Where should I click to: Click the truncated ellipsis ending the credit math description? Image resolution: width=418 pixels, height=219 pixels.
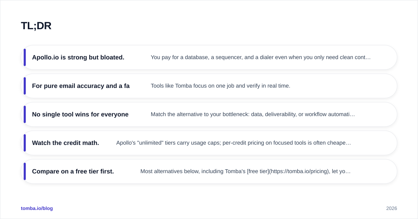(349, 143)
